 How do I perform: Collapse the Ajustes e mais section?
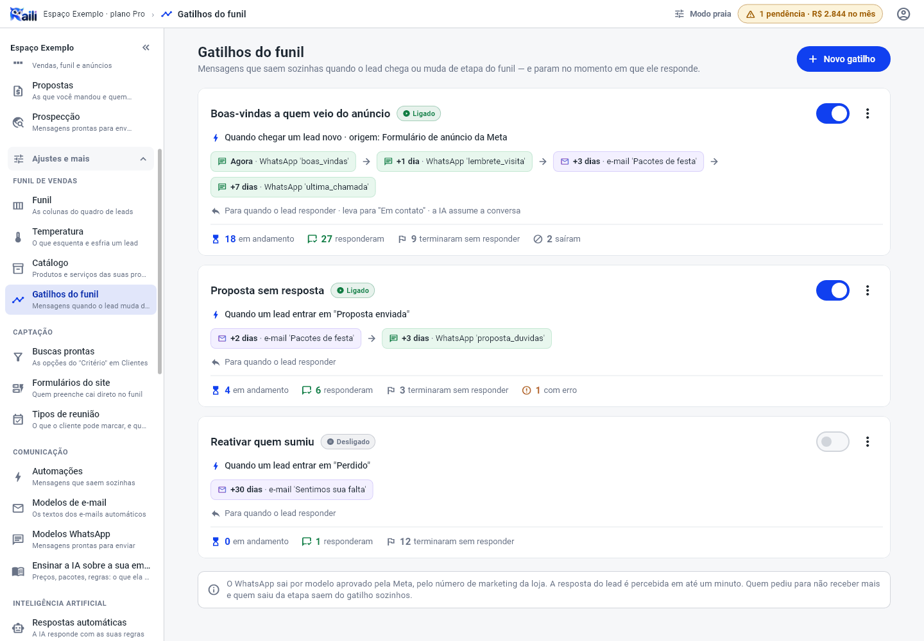pos(81,159)
